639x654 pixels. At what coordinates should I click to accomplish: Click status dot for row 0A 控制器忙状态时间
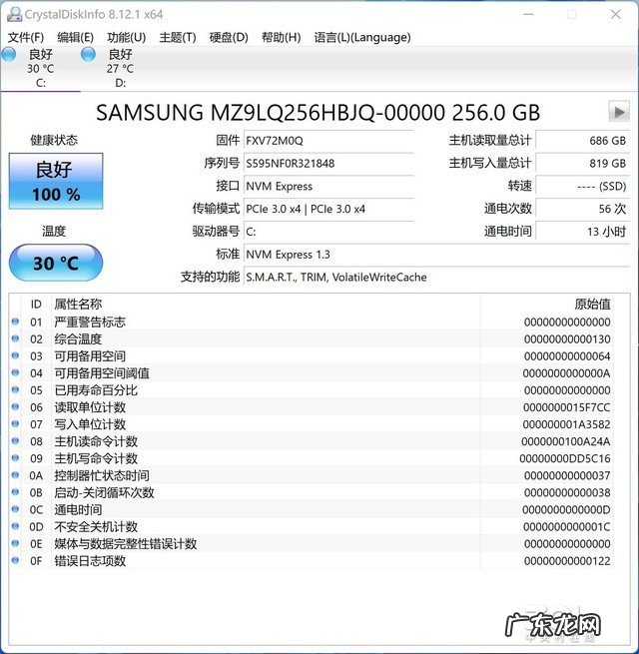15,475
